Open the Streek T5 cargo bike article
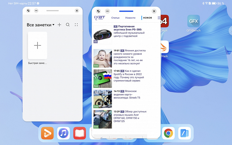This screenshot has width=232, height=145. (127, 94)
